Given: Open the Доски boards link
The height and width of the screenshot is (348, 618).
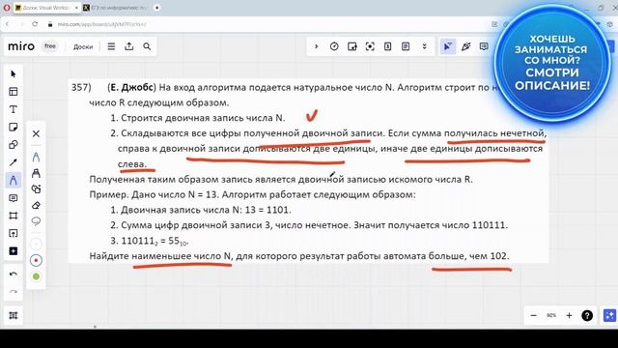Looking at the screenshot, I should (83, 46).
